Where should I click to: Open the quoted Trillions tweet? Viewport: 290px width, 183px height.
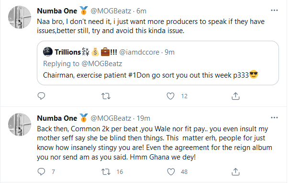(158, 63)
